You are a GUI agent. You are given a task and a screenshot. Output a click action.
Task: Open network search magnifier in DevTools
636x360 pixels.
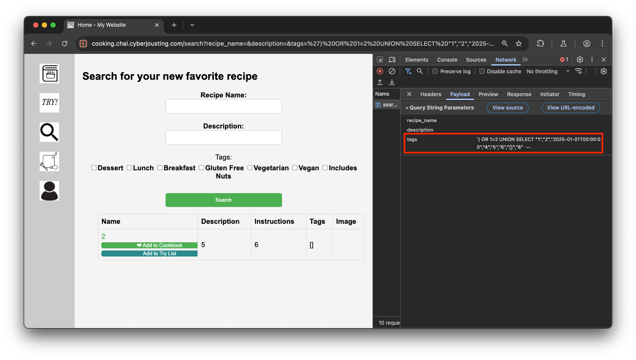(420, 71)
